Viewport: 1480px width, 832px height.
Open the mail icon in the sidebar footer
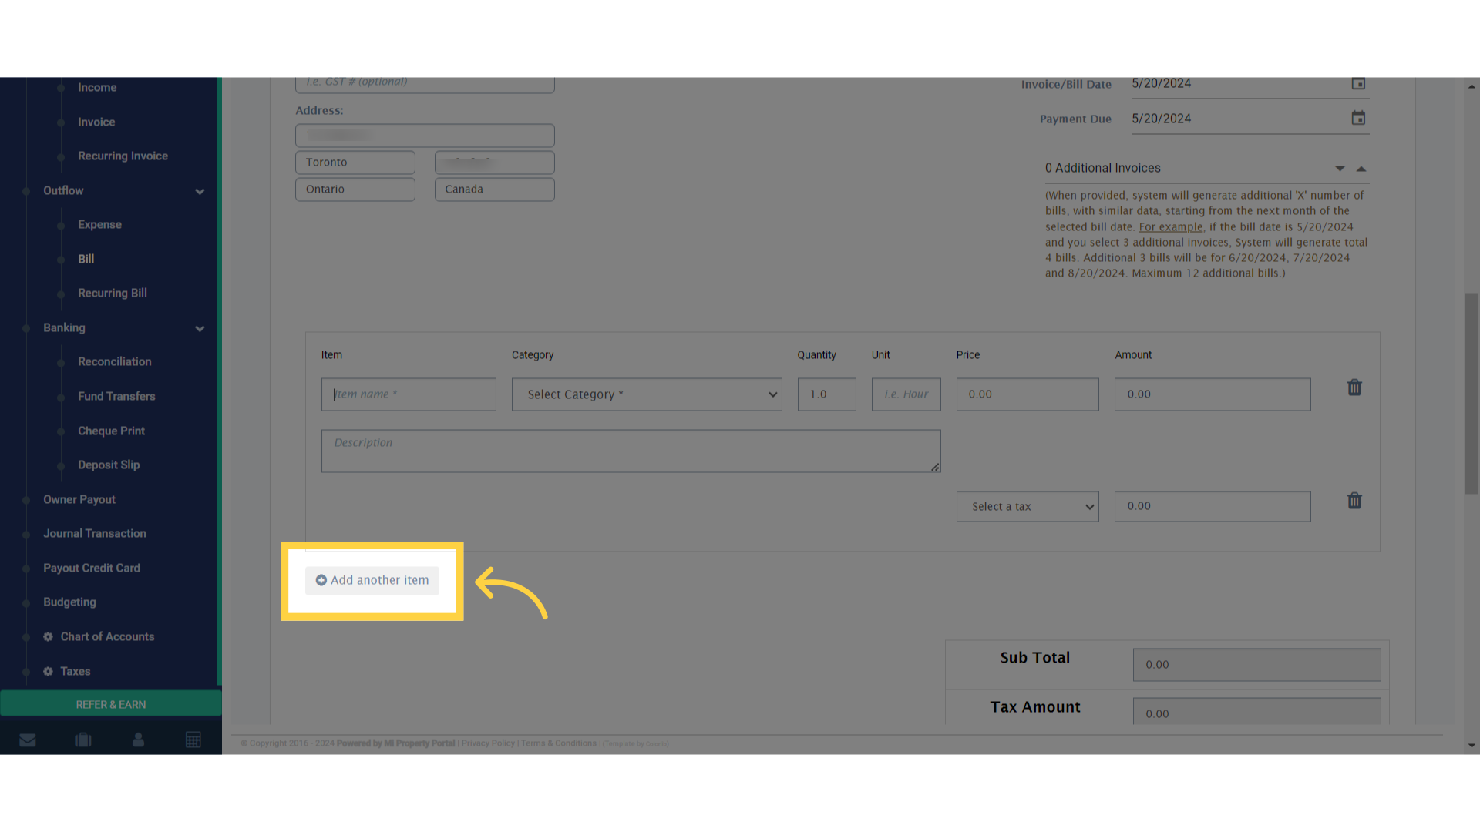[x=28, y=740]
